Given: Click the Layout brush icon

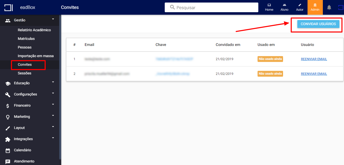Looking at the screenshot, I should [8, 128].
